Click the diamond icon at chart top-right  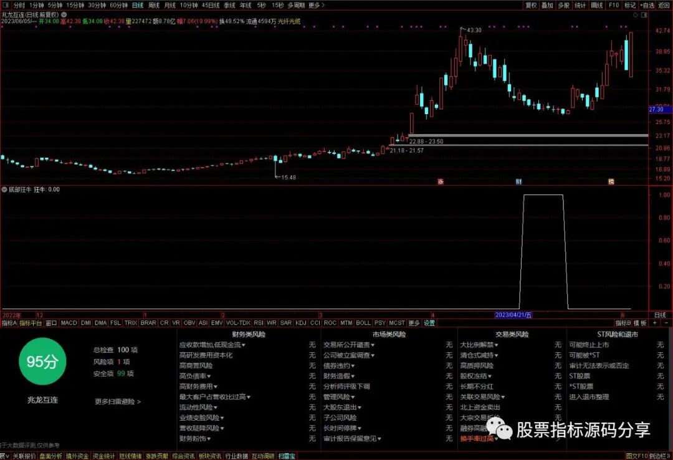[x=636, y=14]
